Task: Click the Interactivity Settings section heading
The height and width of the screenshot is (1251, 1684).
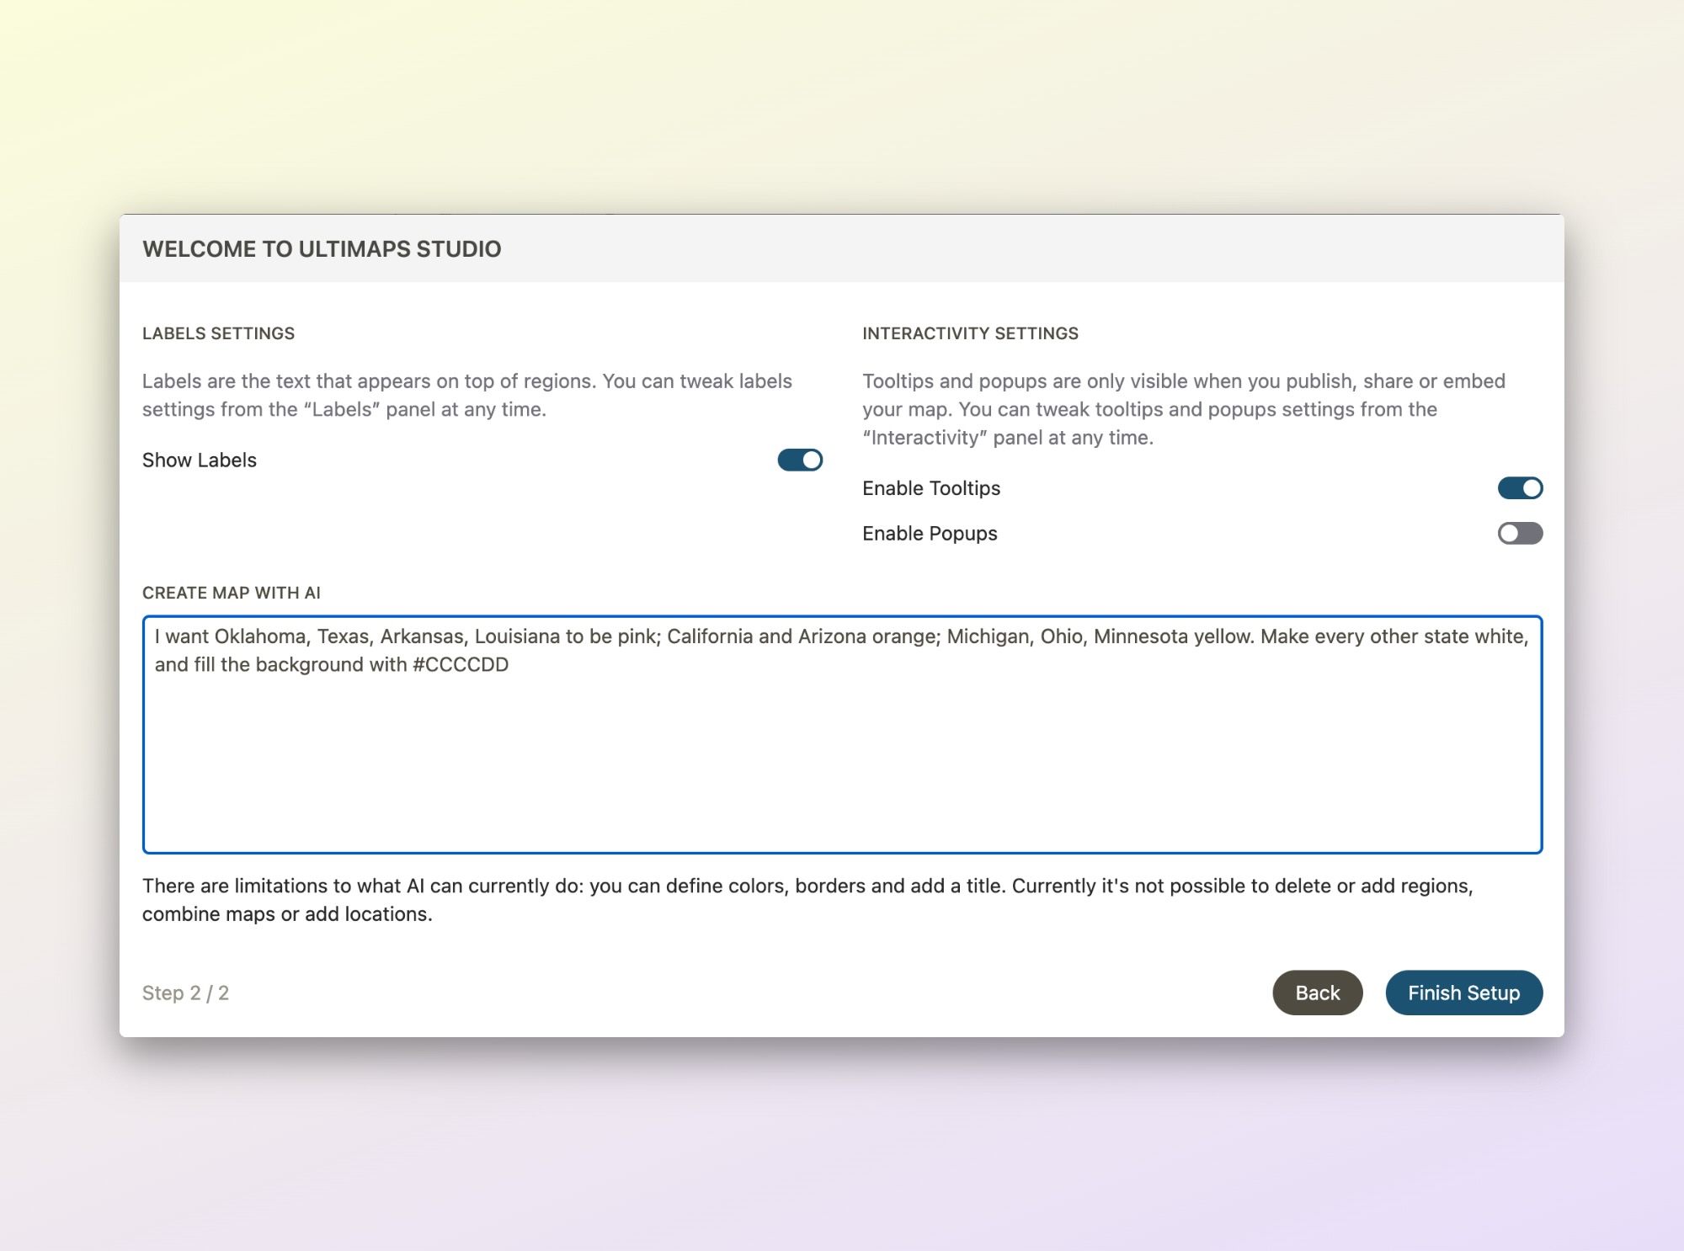Action: click(x=970, y=333)
